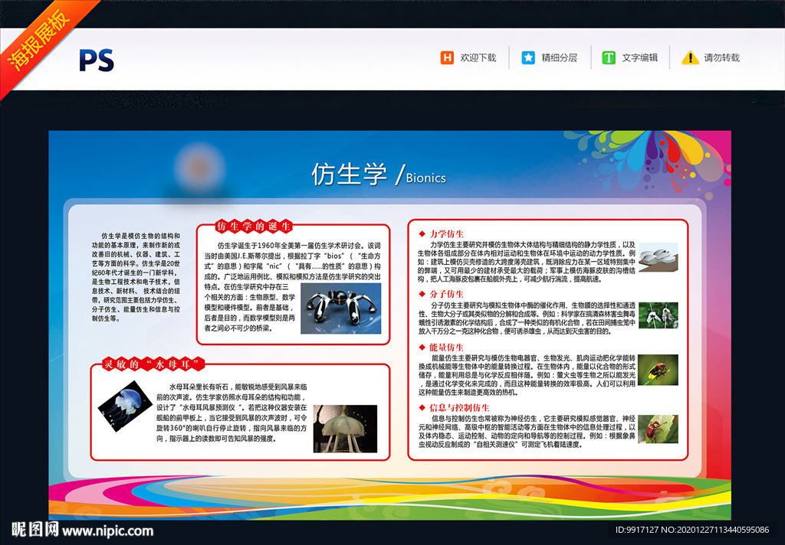Screen dimensions: 785x545
Task: Click the intro paragraph starting 仿生学是模仿生物
Action: click(136, 277)
